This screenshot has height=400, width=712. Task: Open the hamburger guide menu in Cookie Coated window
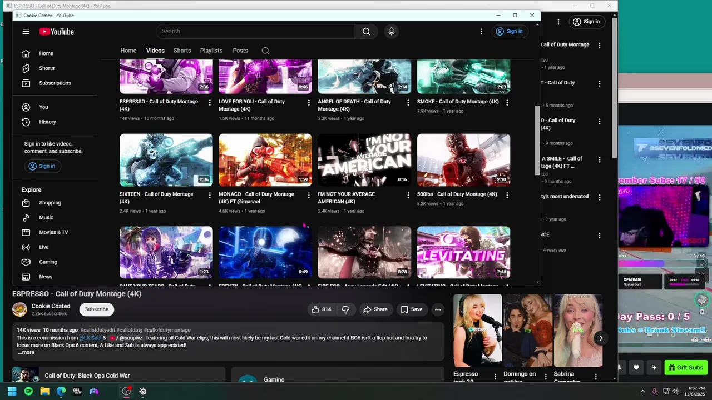click(26, 32)
